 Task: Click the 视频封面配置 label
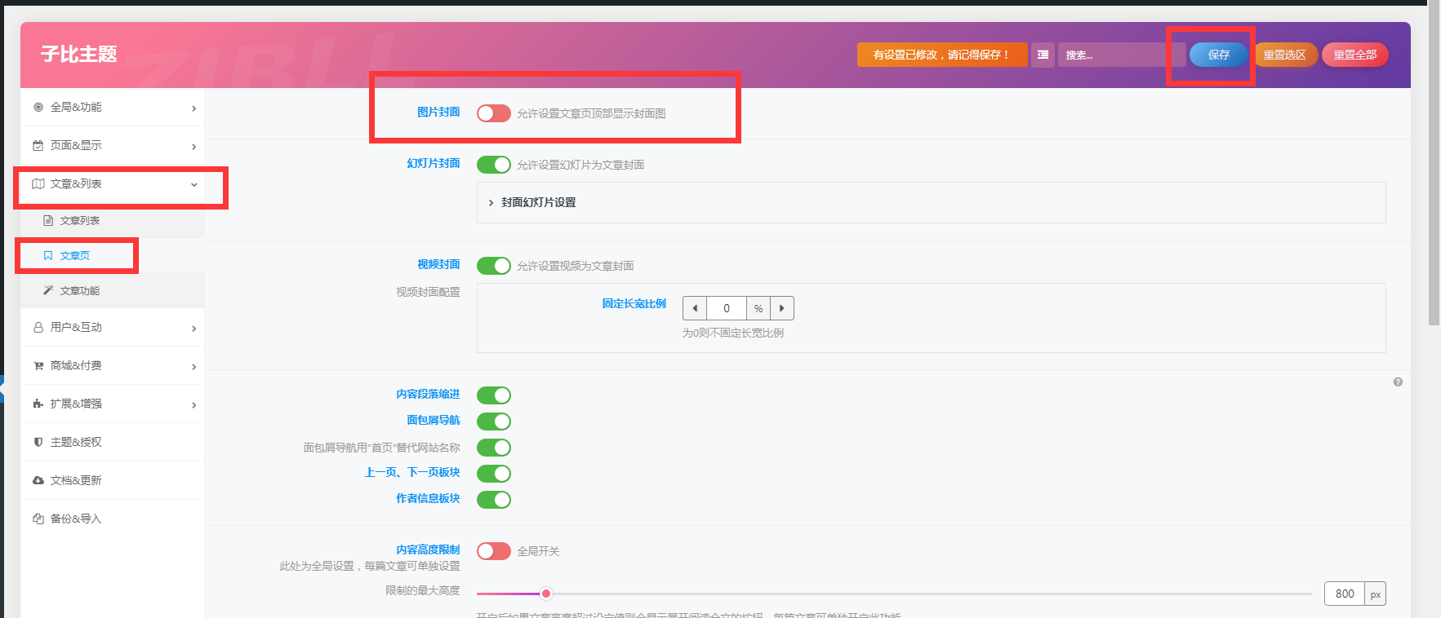(428, 292)
